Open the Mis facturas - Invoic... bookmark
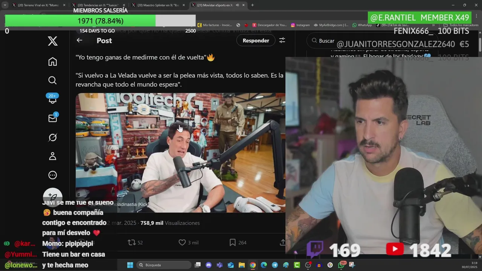Screen dimensions: 482x271 (215, 25)
